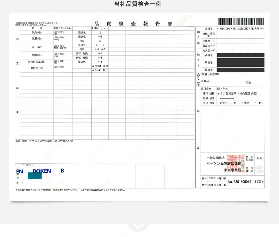This screenshot has width=279, height=237.
Task: Click test method JIS-L-1030
Action: 59,67
